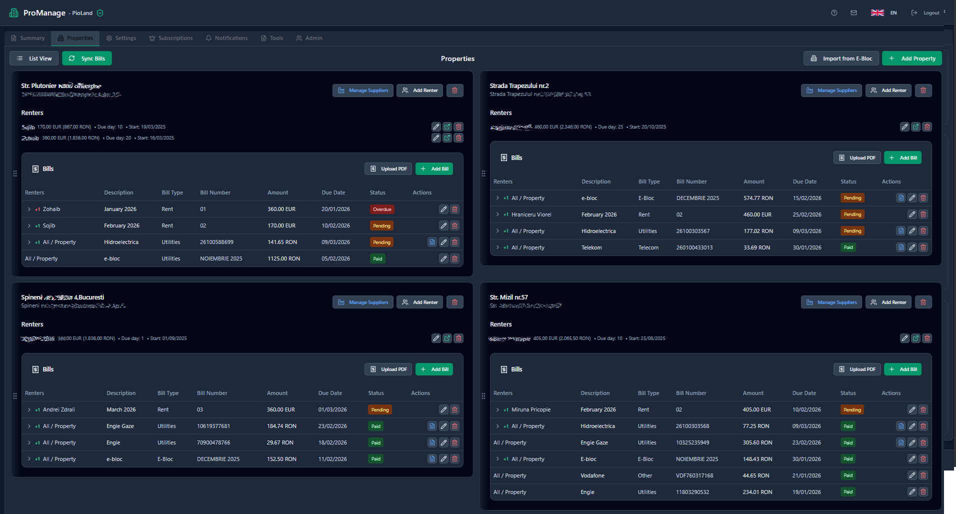The width and height of the screenshot is (956, 514).
Task: Open external link icon next to renter Sojib
Action: coord(447,126)
